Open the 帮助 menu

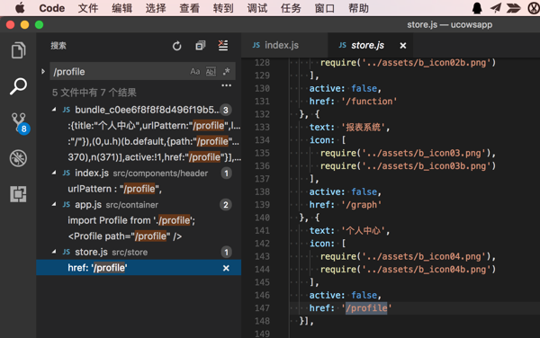pos(358,8)
